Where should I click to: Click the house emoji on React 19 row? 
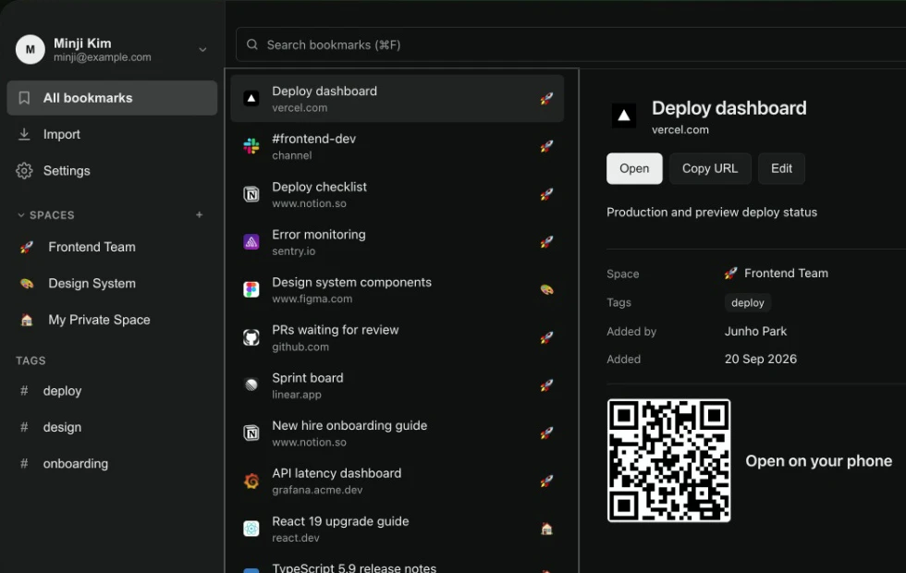(546, 529)
